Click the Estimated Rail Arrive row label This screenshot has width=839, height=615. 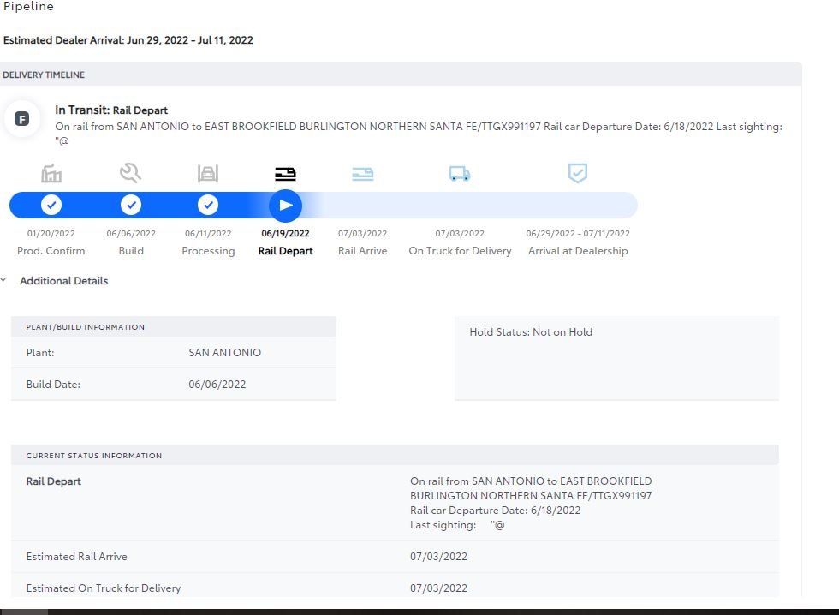coord(76,557)
